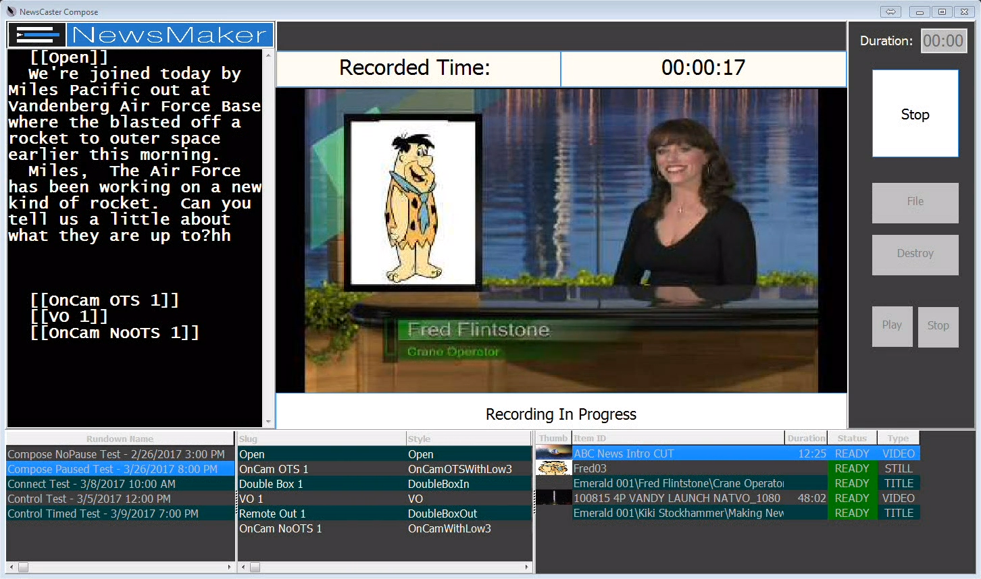Click the Thumb column header
981x579 pixels.
click(553, 439)
